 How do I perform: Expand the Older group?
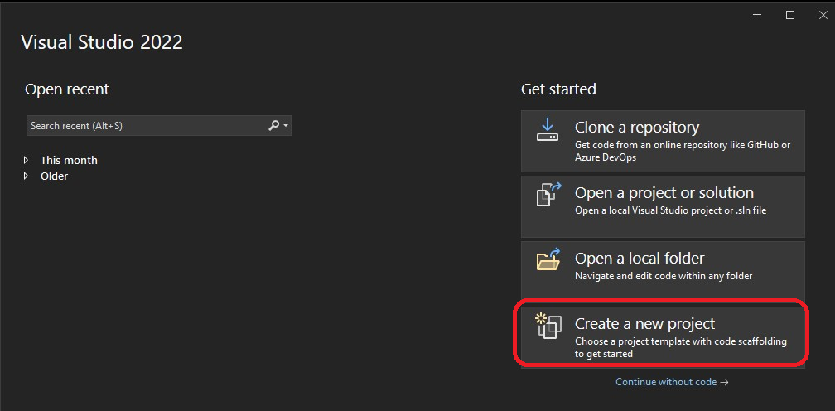click(27, 176)
